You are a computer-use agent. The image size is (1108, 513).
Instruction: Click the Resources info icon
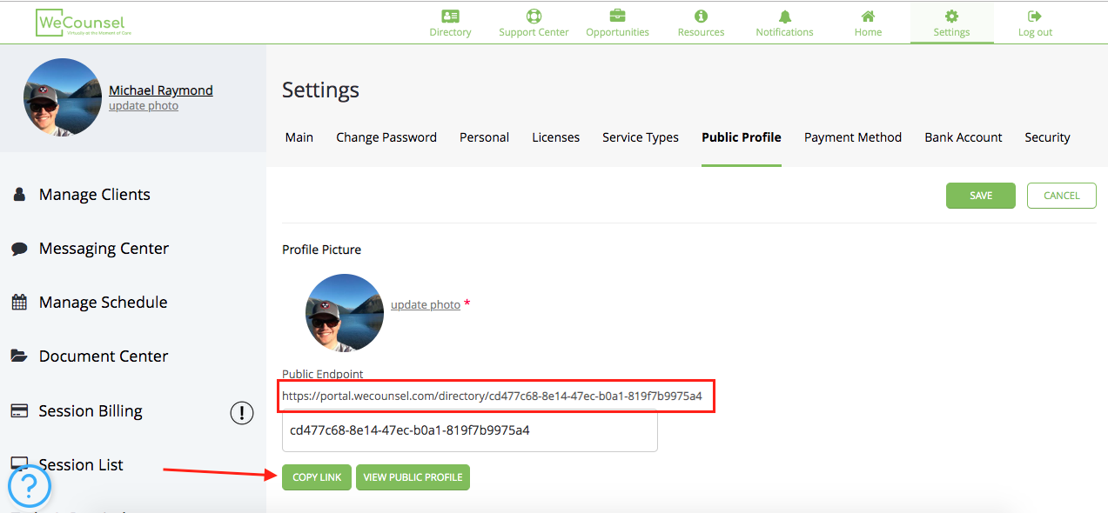701,16
